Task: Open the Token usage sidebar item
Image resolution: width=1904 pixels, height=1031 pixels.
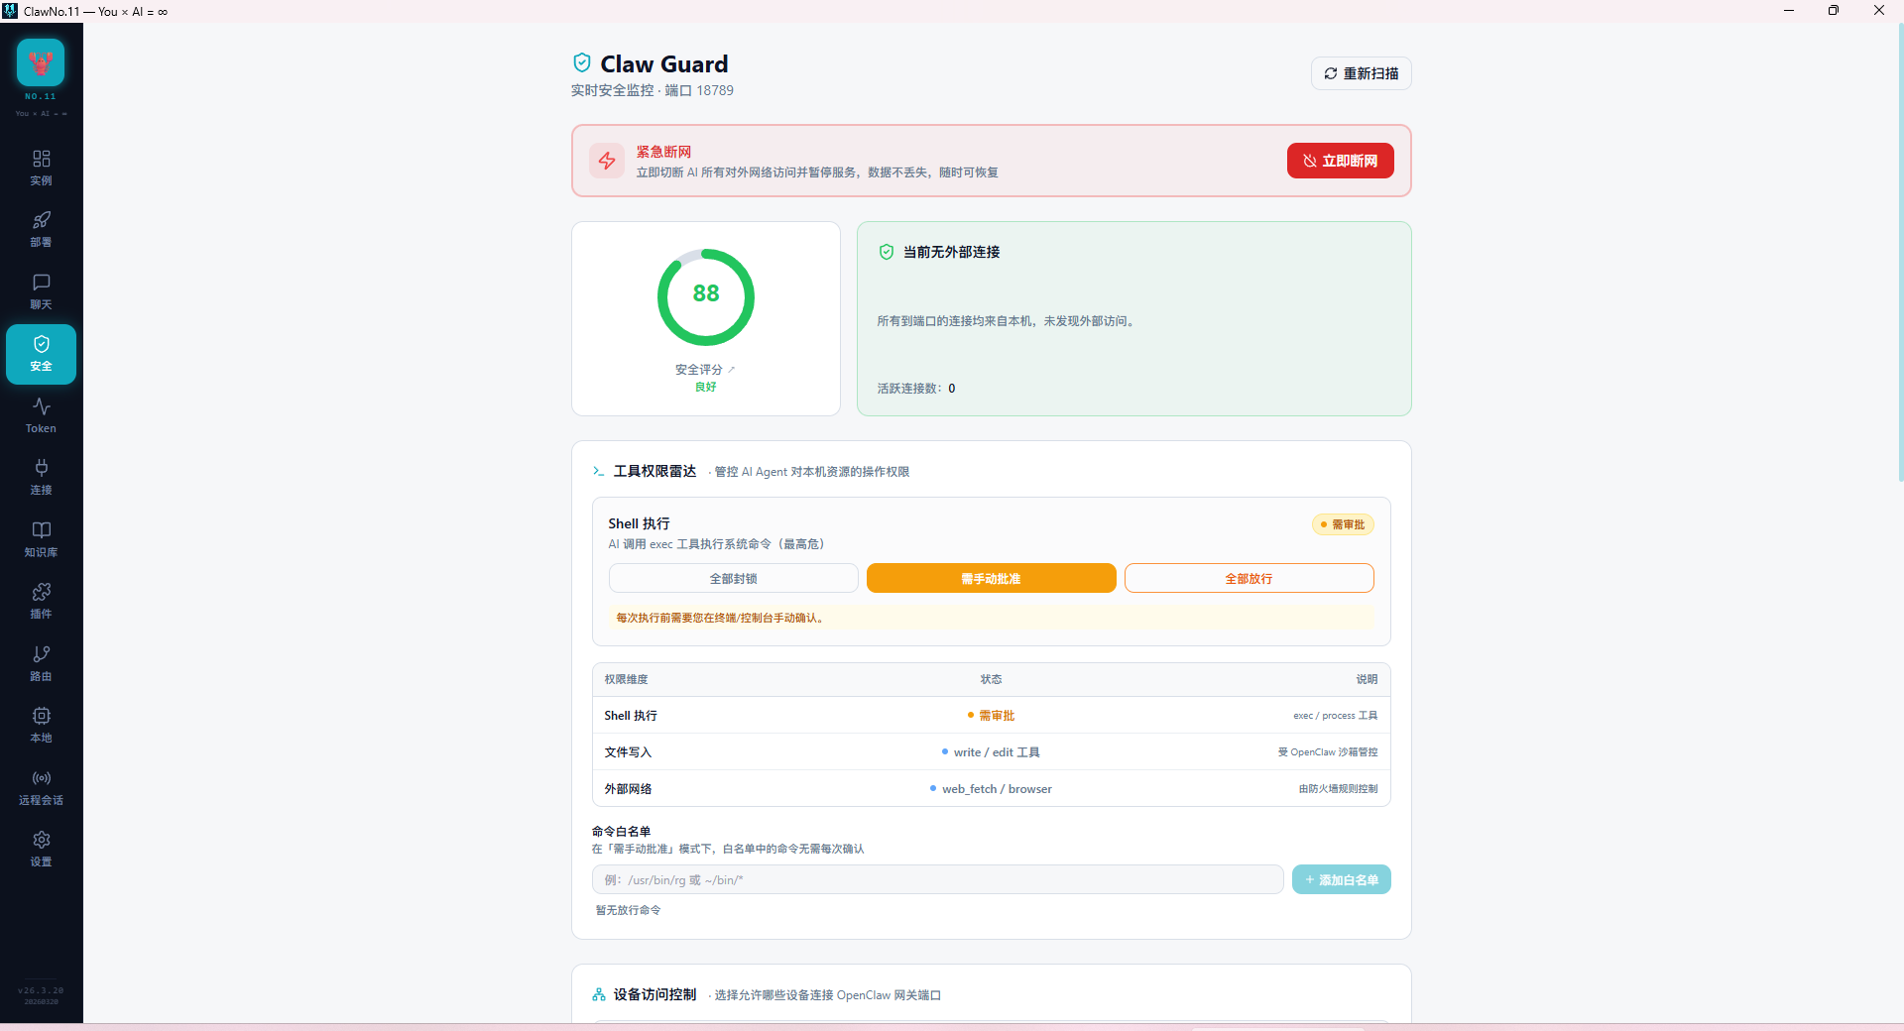Action: (41, 415)
